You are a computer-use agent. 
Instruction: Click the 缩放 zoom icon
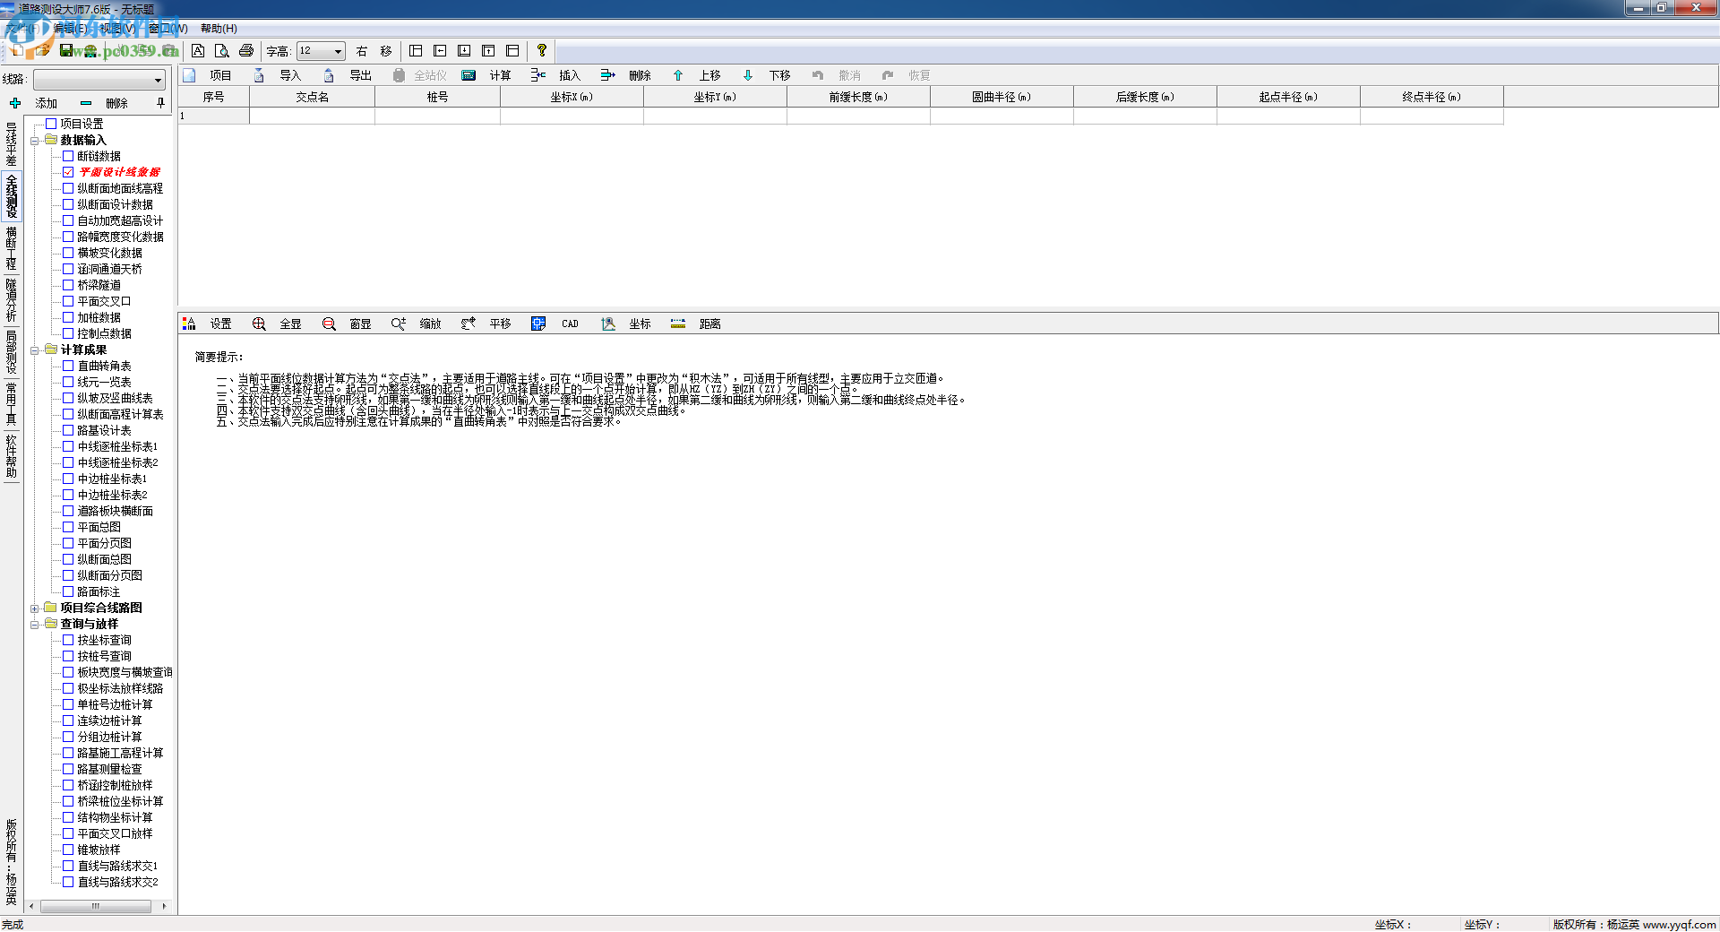[x=399, y=324]
